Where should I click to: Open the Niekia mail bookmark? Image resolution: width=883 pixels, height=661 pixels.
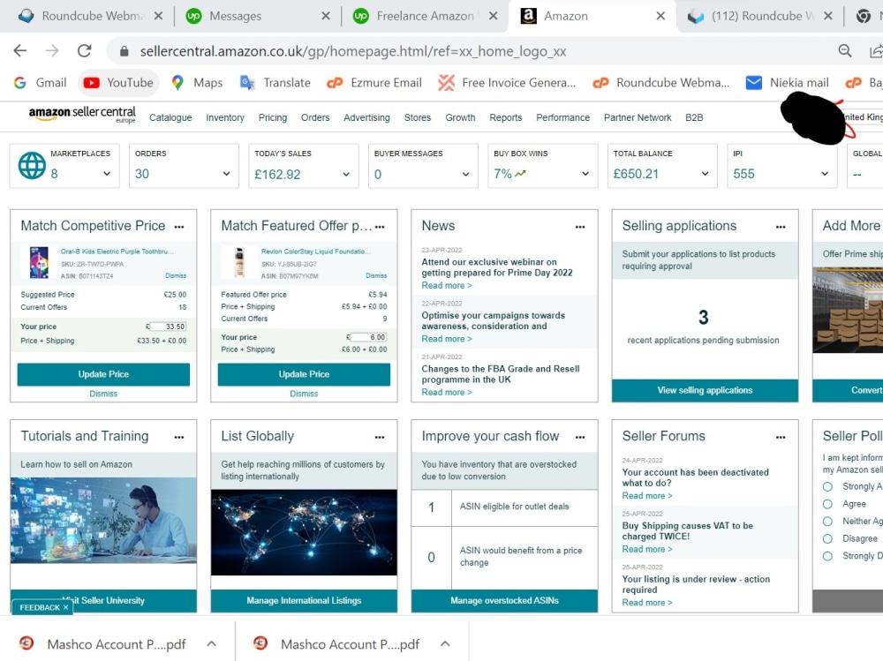coord(788,83)
